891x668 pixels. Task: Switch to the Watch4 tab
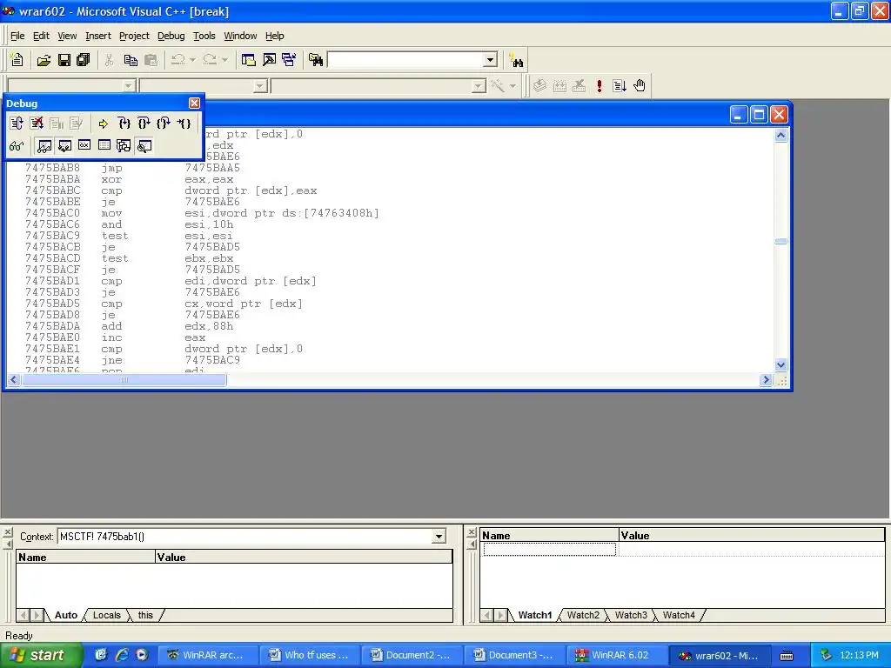679,615
